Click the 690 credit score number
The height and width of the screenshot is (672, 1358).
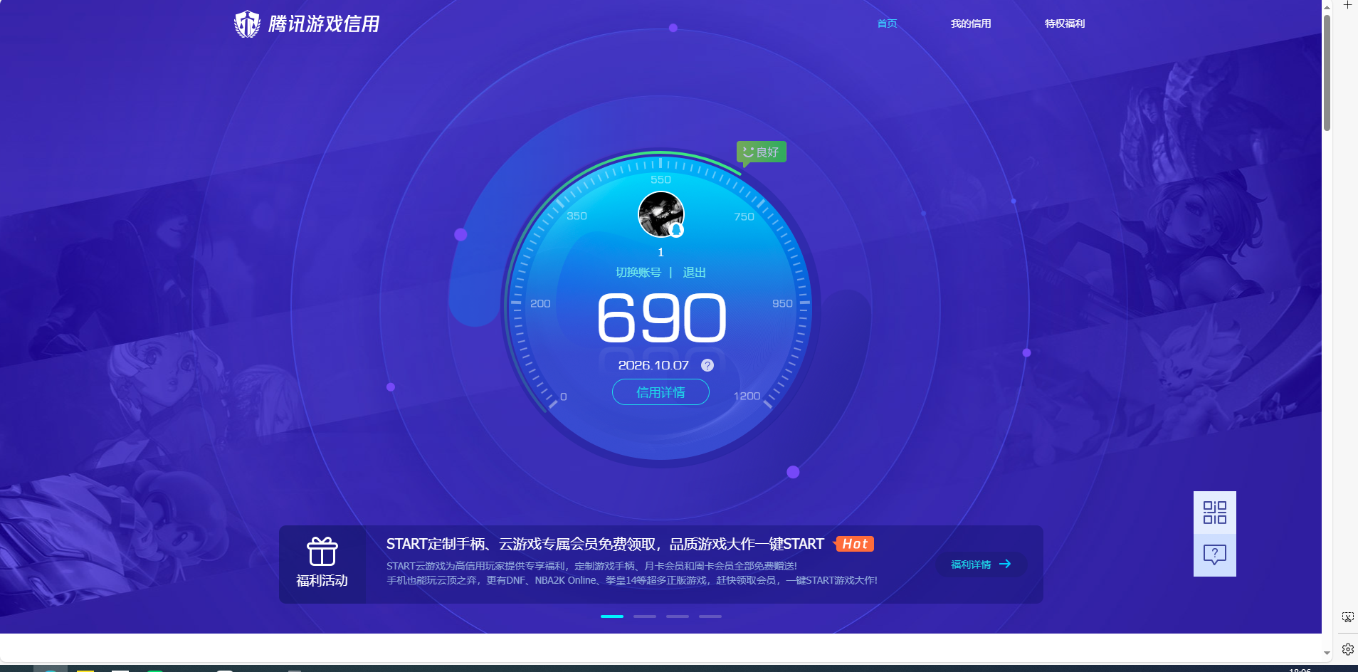click(662, 317)
